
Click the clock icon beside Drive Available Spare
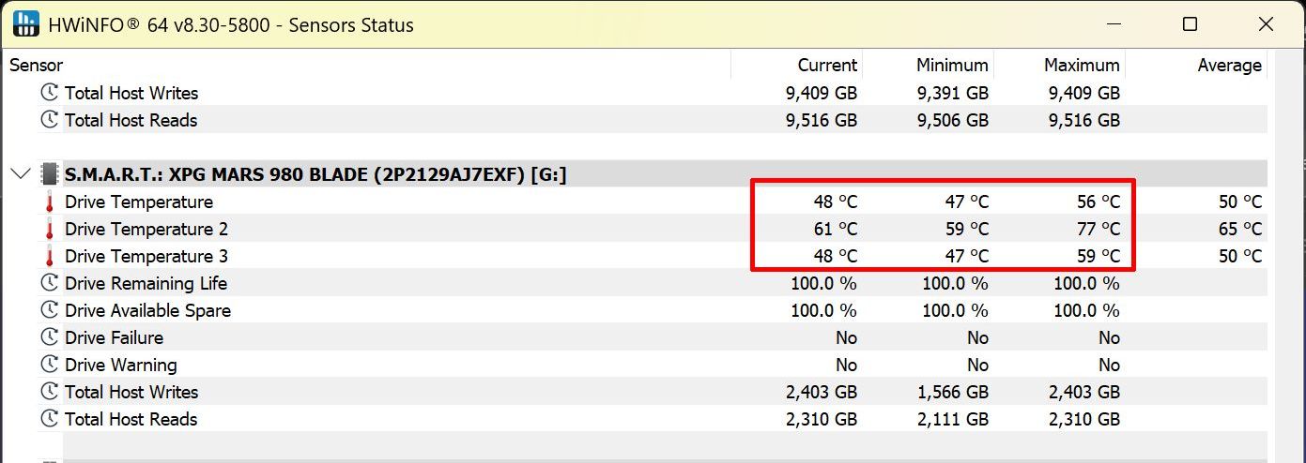(x=49, y=310)
